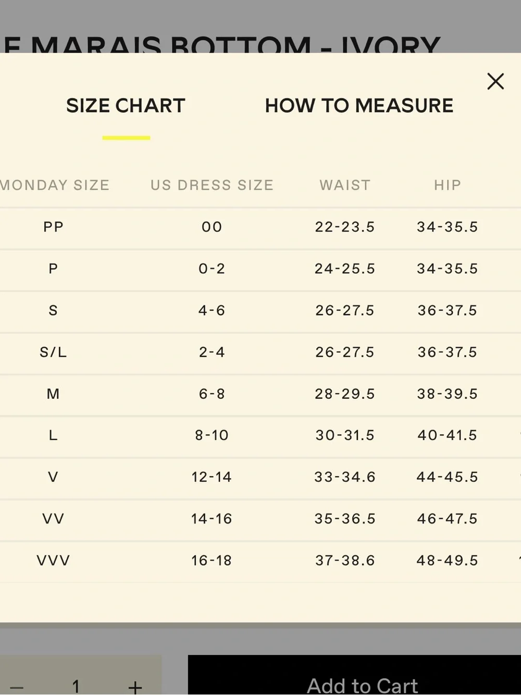521x695 pixels.
Task: Click the quantity value field
Action: (76, 686)
